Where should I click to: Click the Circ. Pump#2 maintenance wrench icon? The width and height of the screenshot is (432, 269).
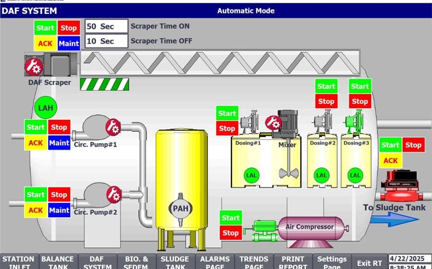114,195
